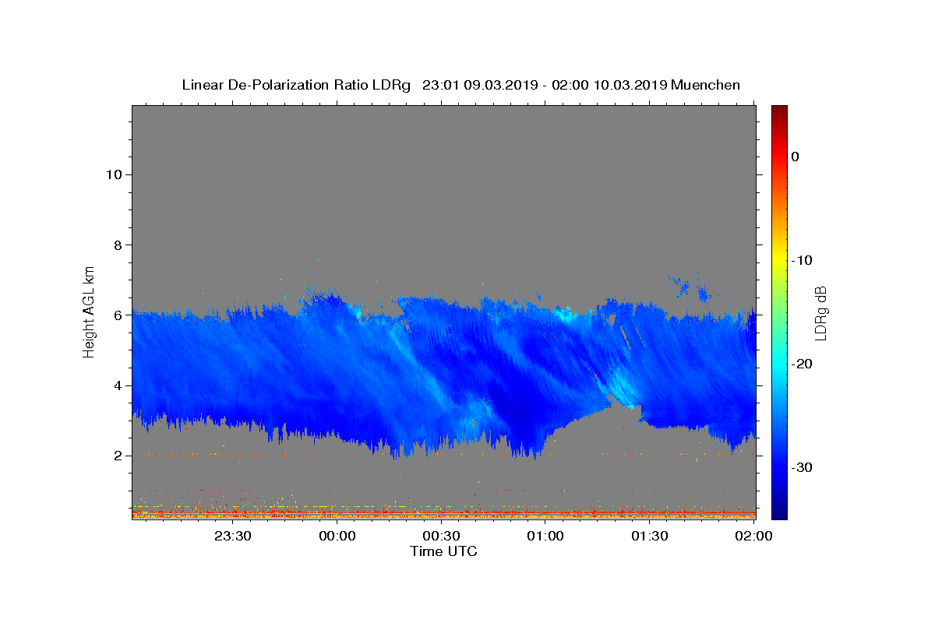Click the dark red top of colorbar
The width and height of the screenshot is (935, 623).
tap(779, 113)
